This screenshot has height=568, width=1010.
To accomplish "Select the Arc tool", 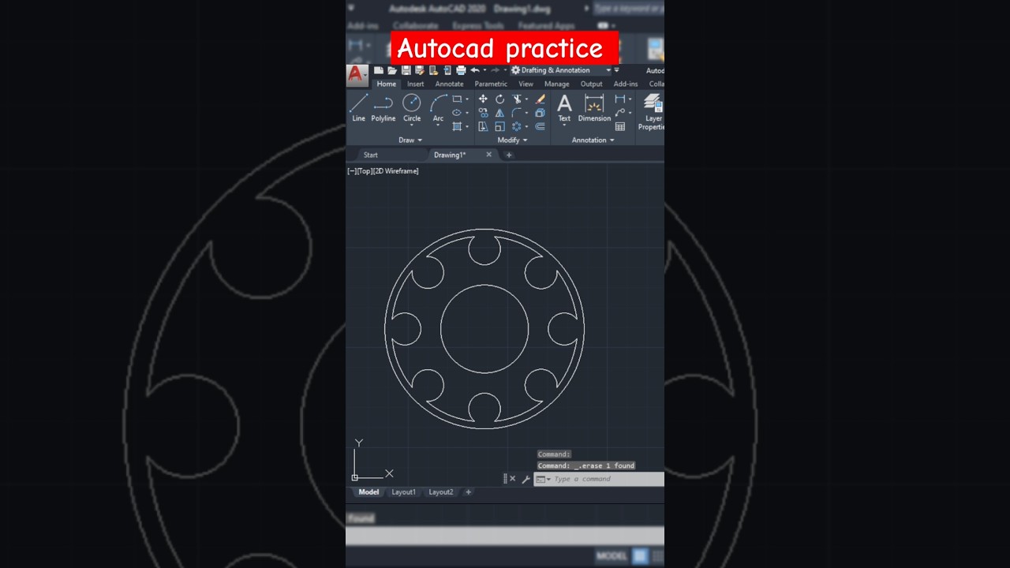I will (x=439, y=106).
